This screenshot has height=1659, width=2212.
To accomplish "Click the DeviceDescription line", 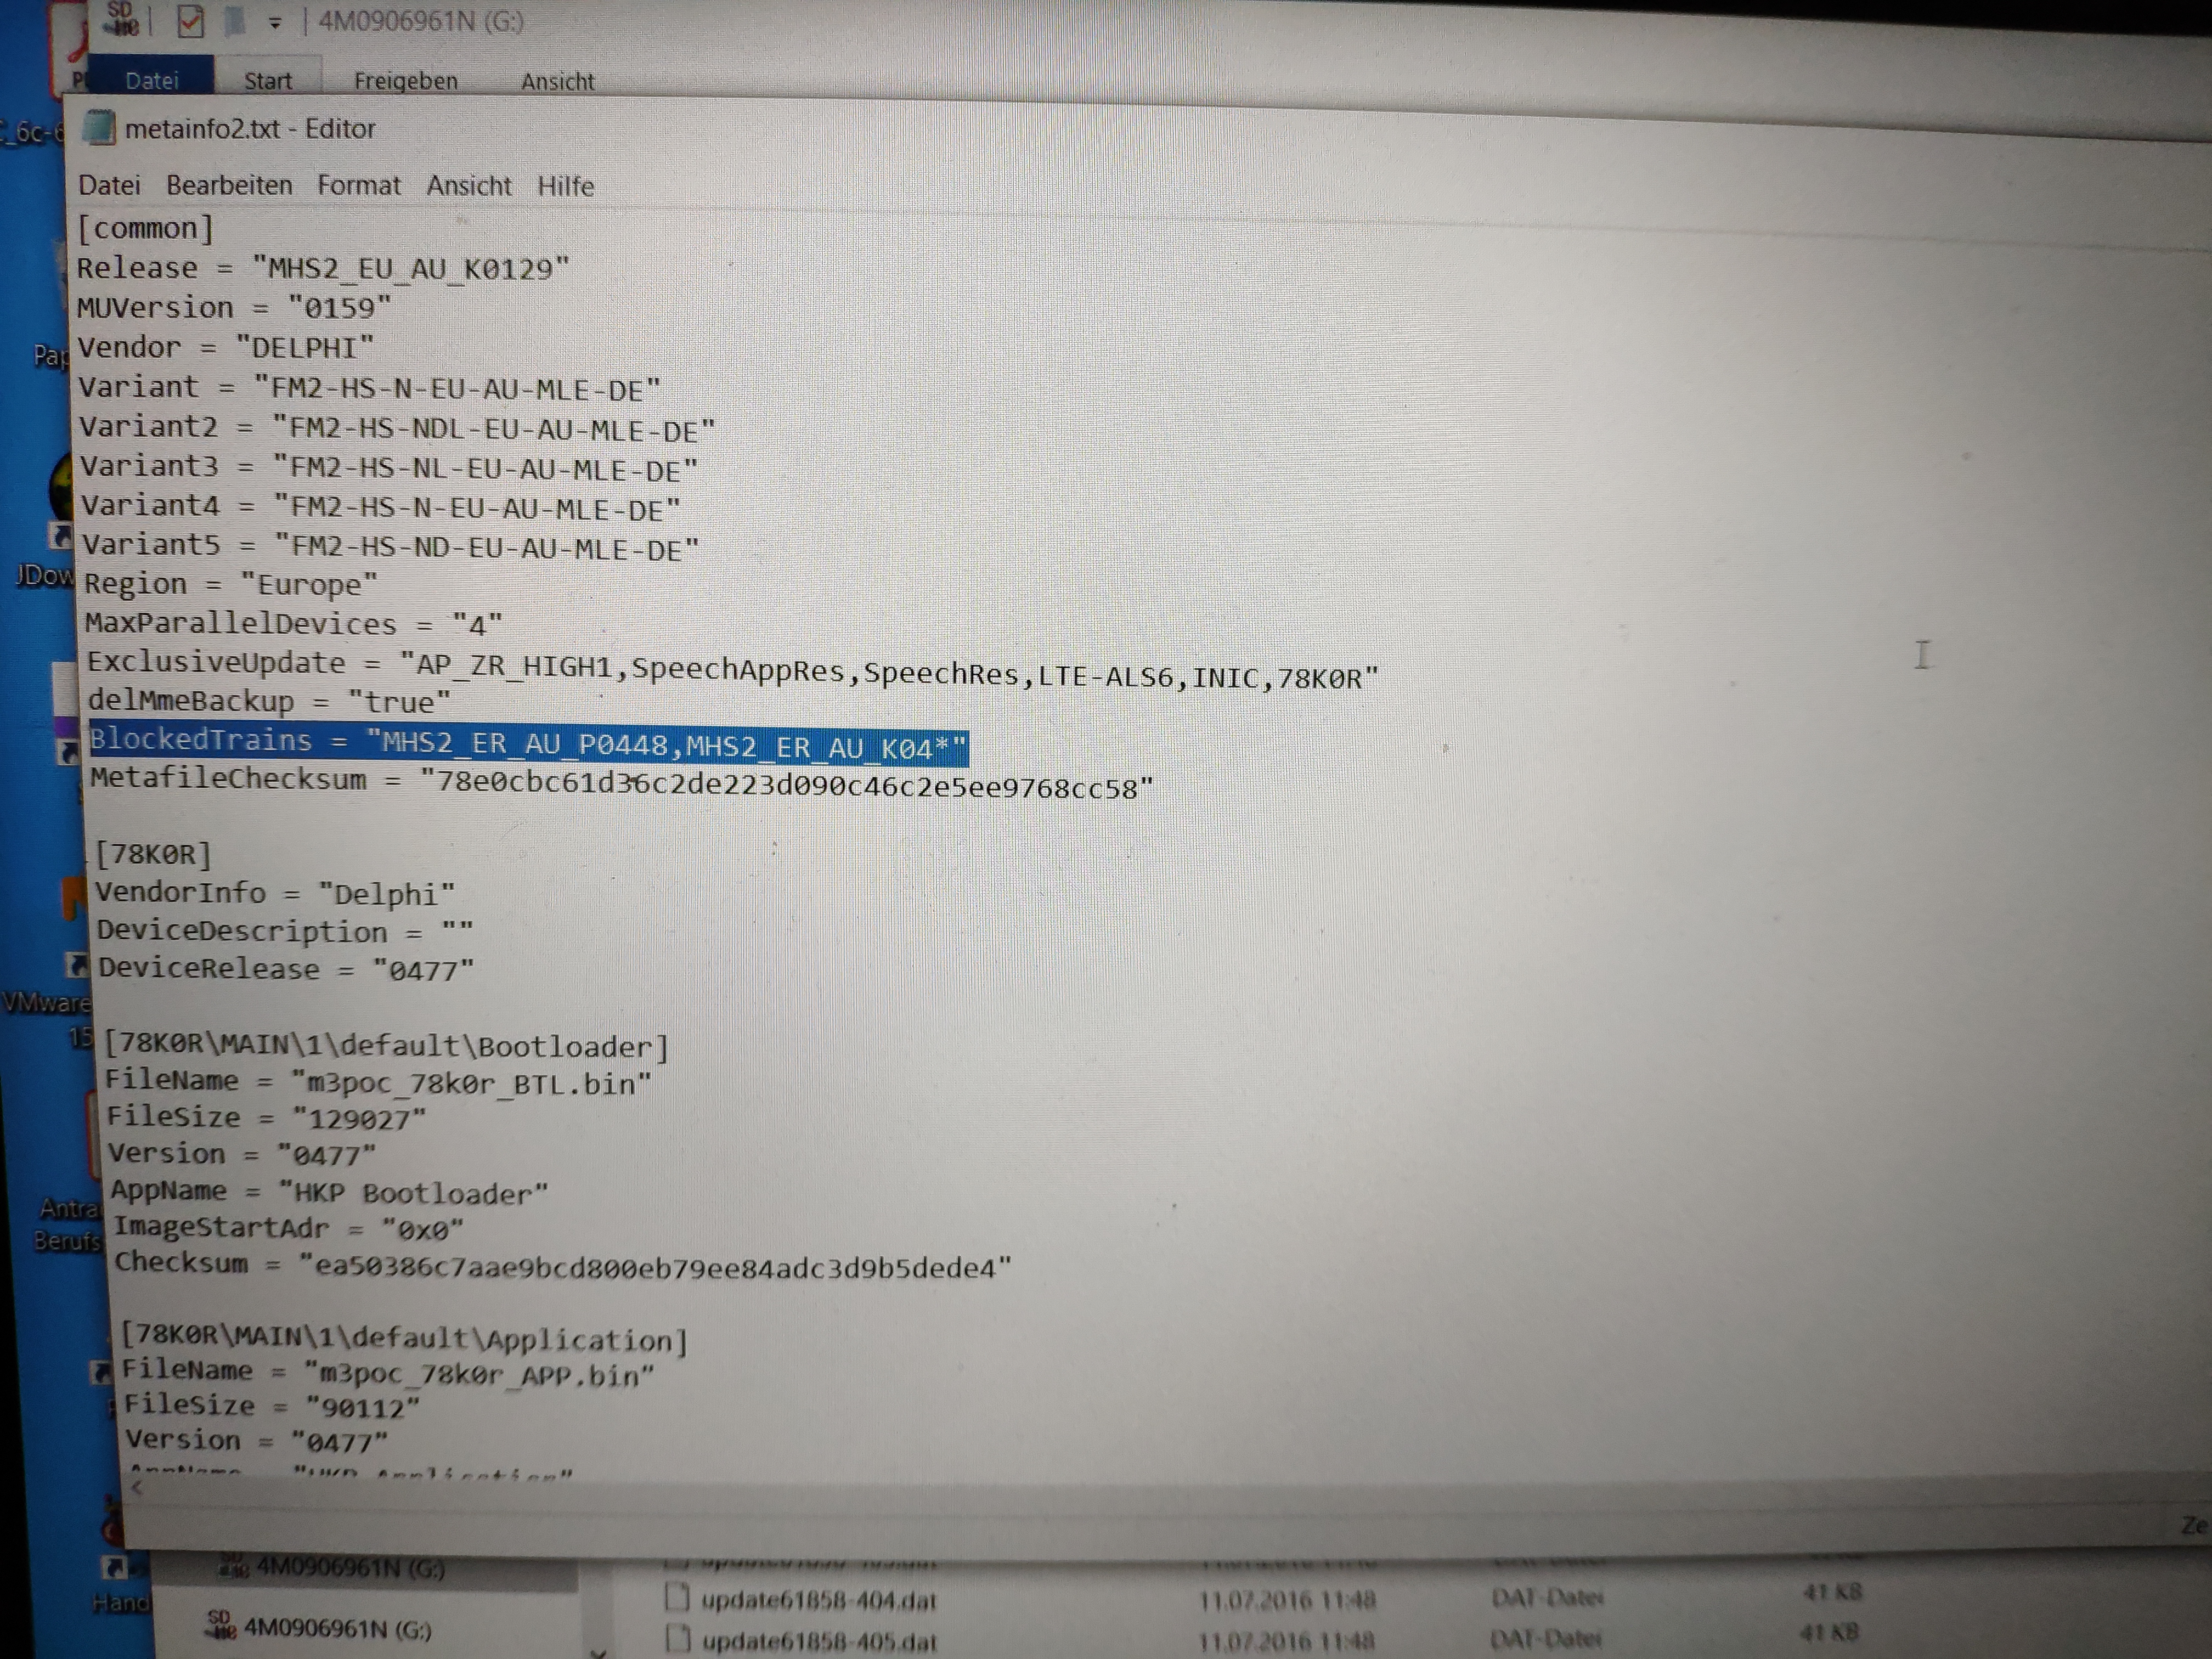I will point(284,931).
